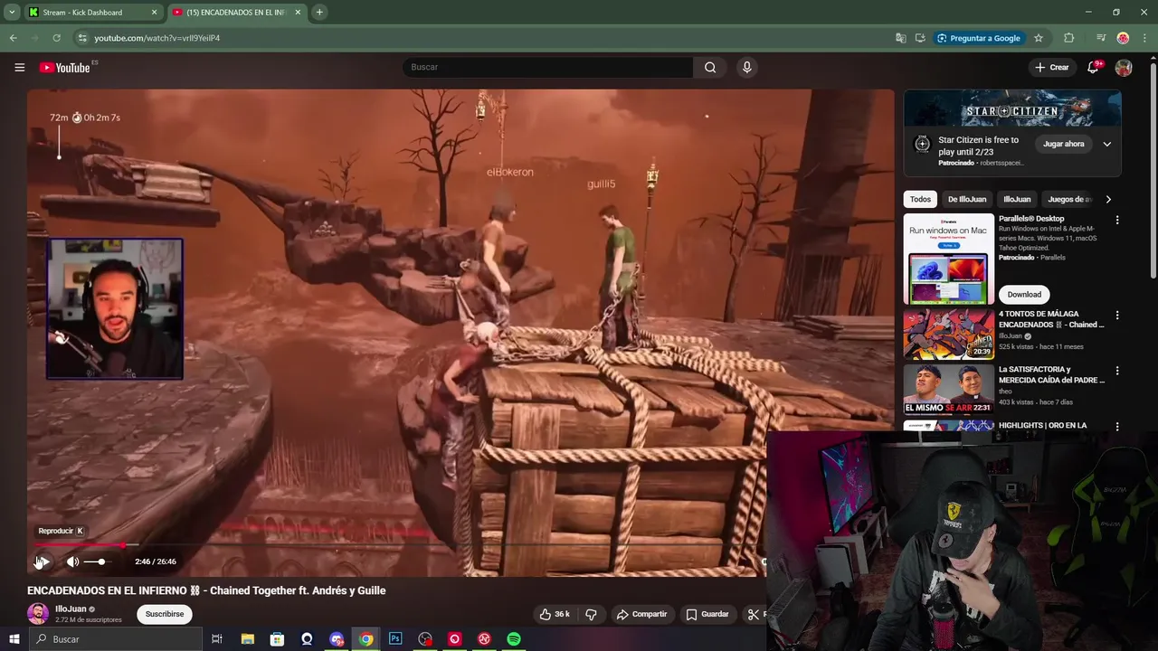
Task: Start voice search with the microphone
Action: tap(746, 67)
